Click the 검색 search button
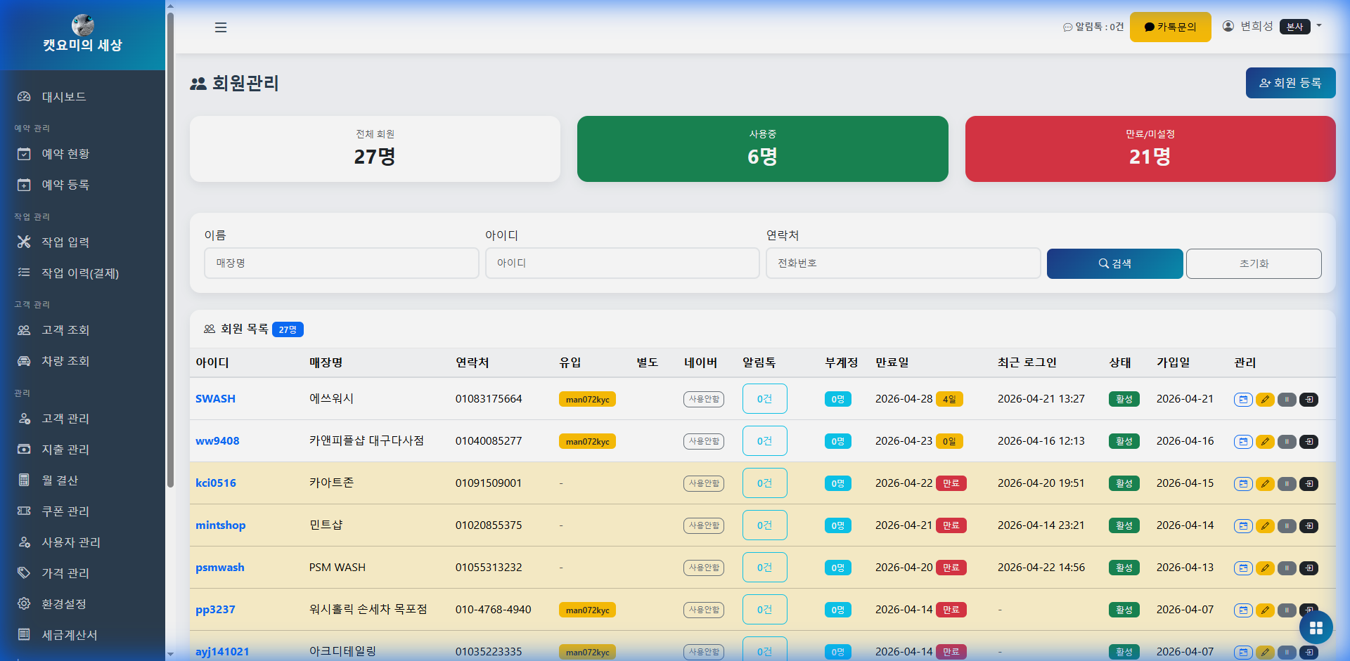 click(1114, 263)
